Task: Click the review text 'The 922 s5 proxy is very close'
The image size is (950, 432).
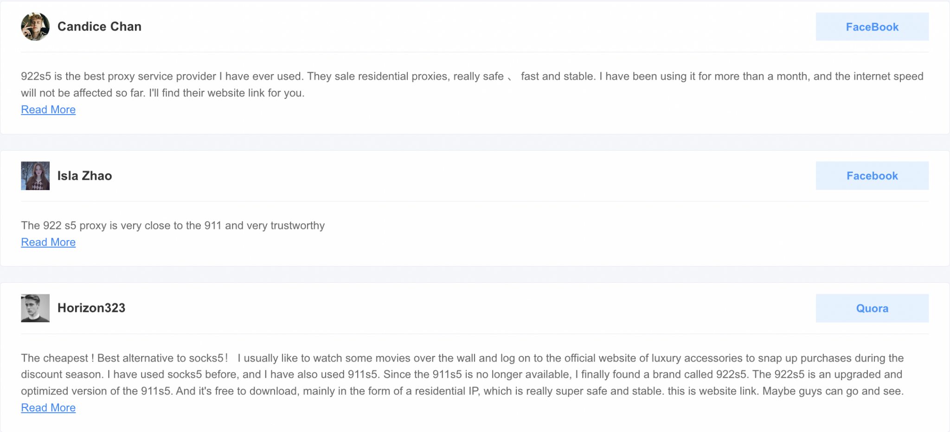Action: point(173,226)
